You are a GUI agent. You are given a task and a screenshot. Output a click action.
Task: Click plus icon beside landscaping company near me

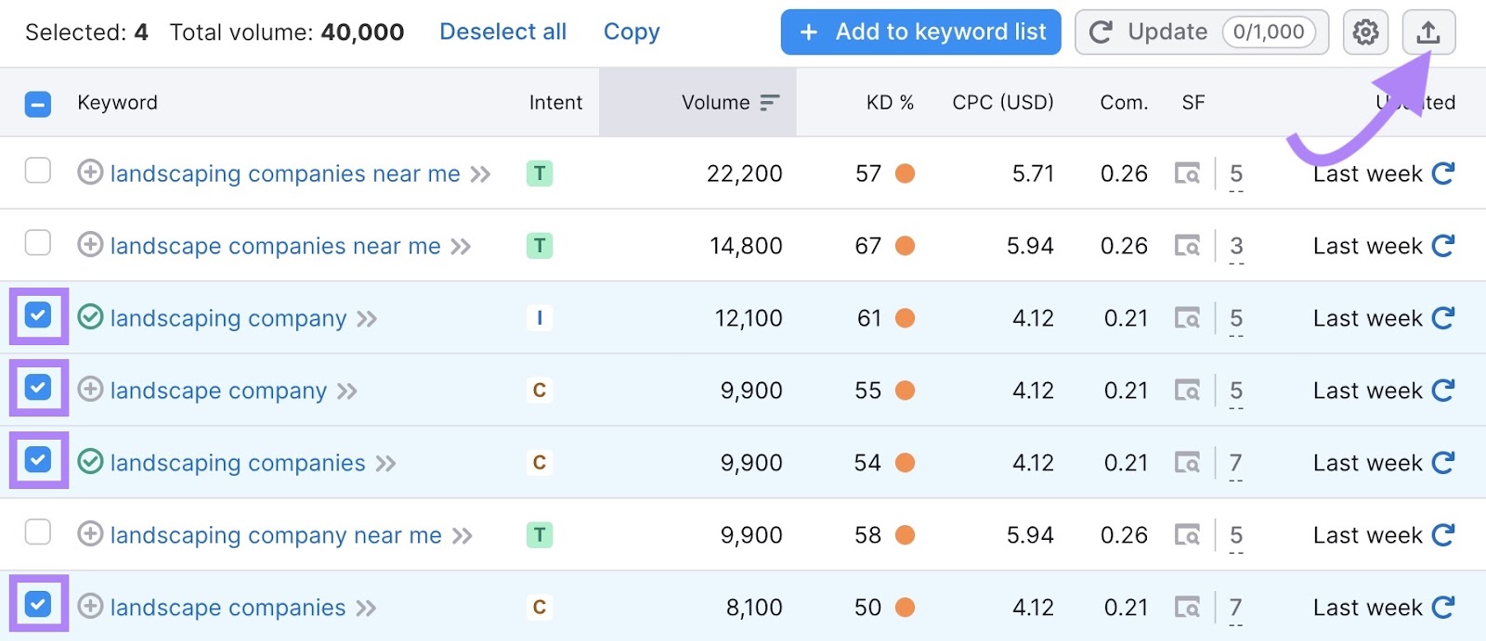coord(90,534)
